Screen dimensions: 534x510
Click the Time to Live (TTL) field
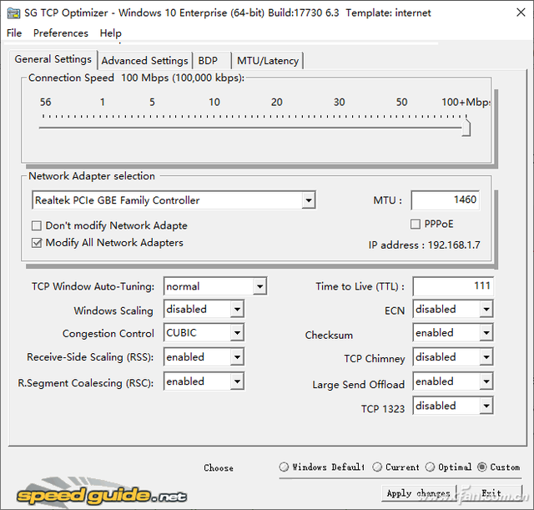[453, 286]
